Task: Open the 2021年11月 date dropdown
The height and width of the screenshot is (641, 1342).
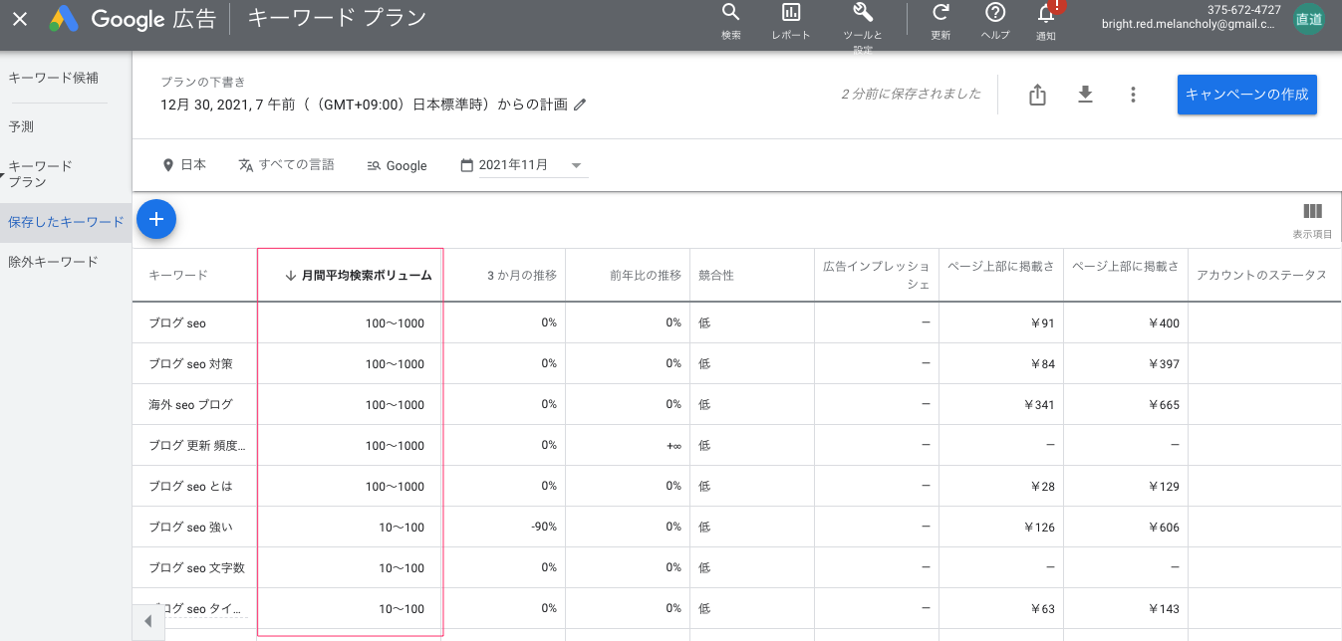Action: 523,165
